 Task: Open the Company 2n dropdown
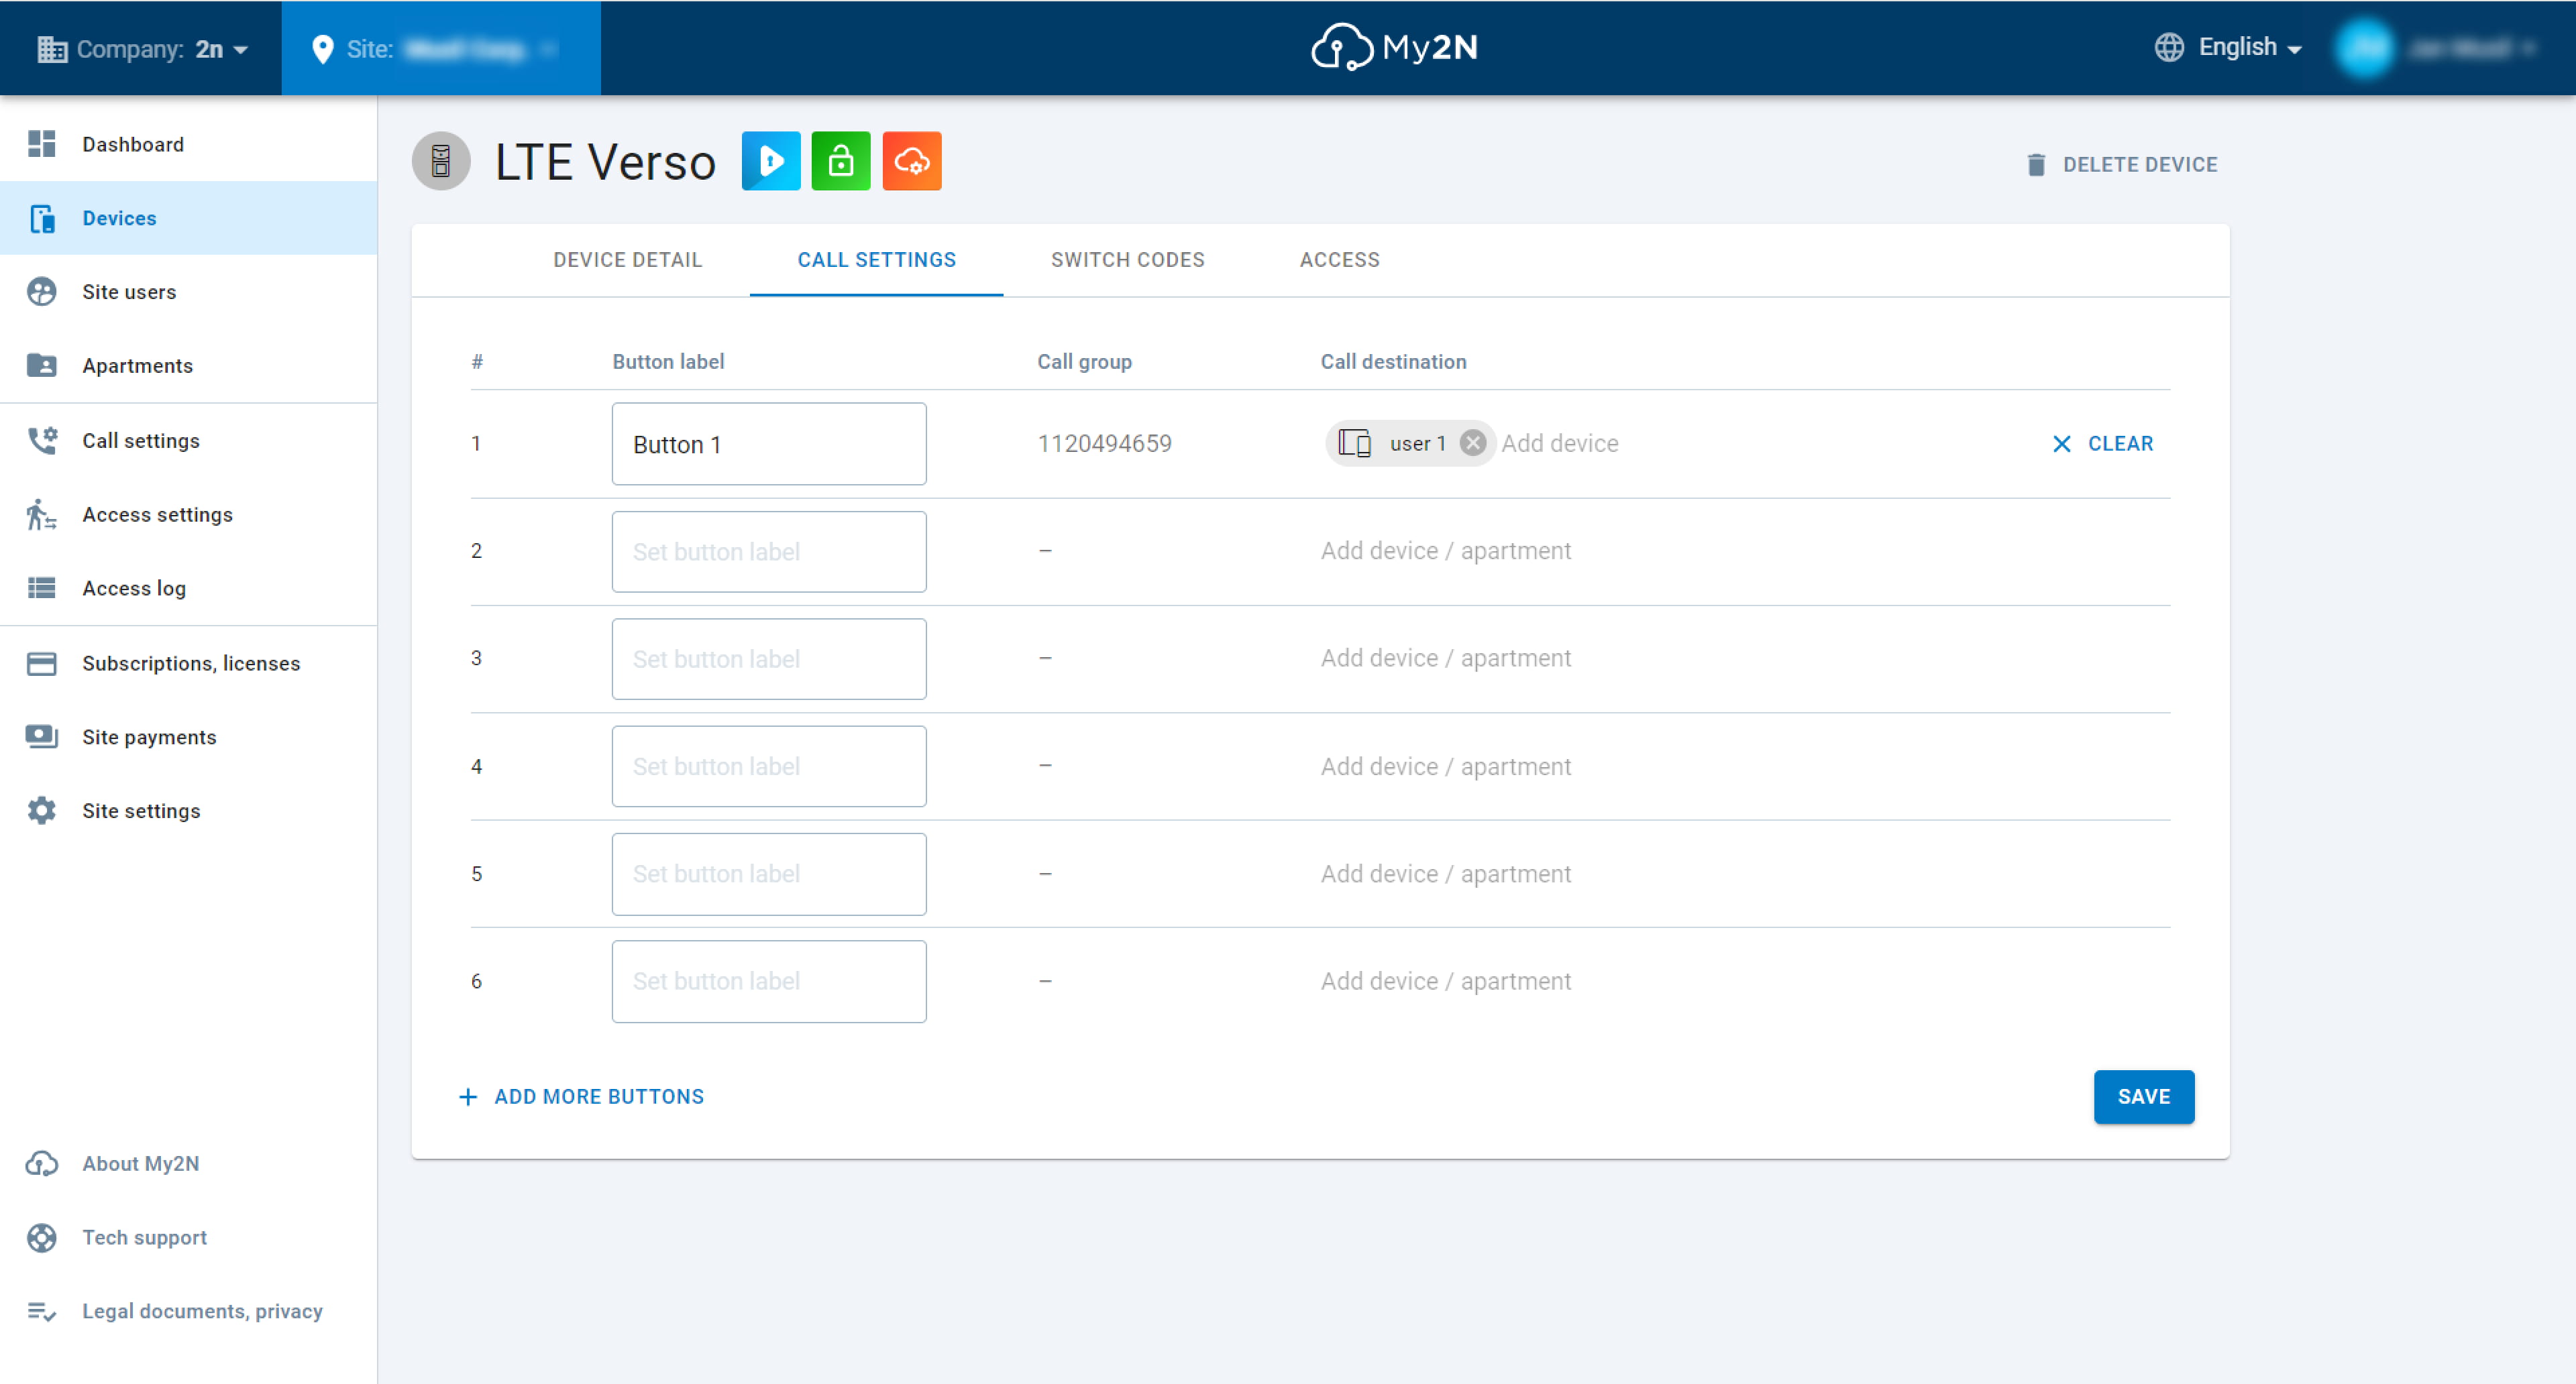(142, 49)
